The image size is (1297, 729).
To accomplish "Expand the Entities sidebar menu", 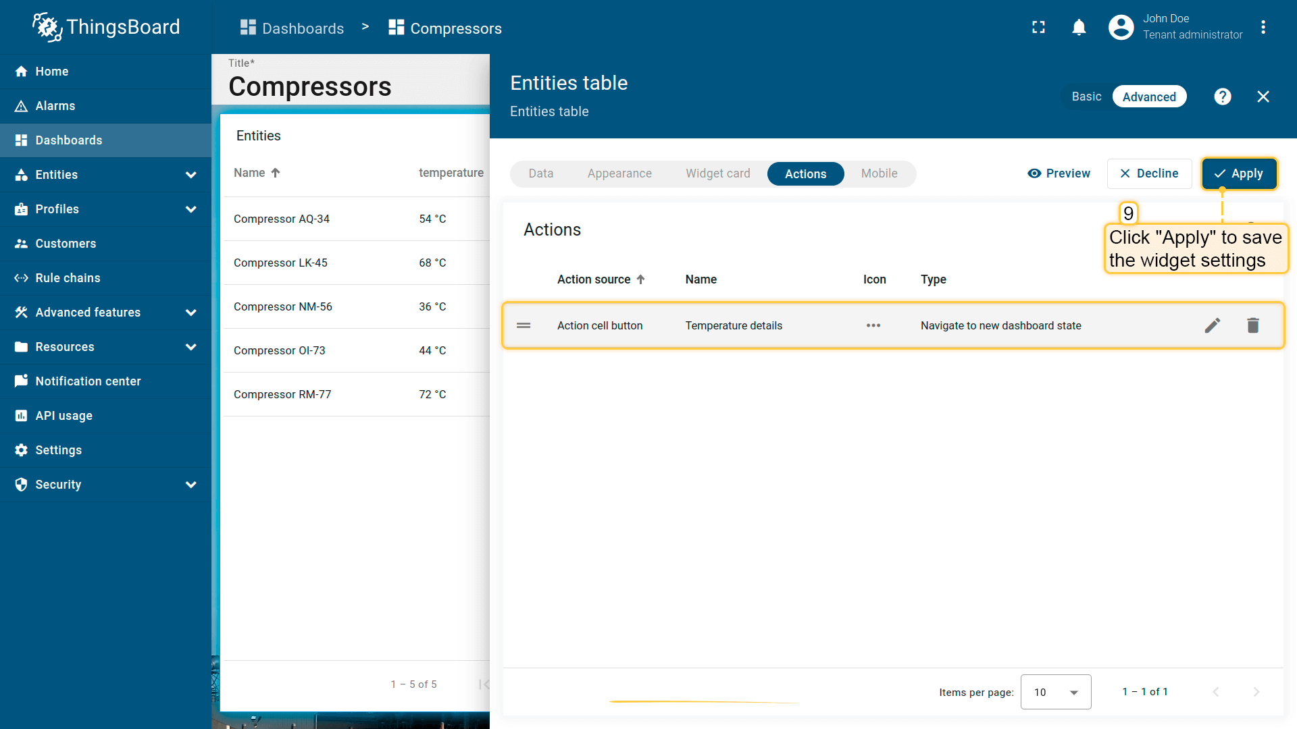I will click(190, 175).
